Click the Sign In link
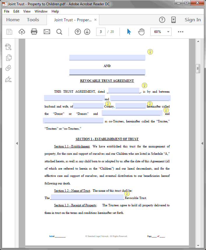Screen dimensions: 206x250 point(193,20)
